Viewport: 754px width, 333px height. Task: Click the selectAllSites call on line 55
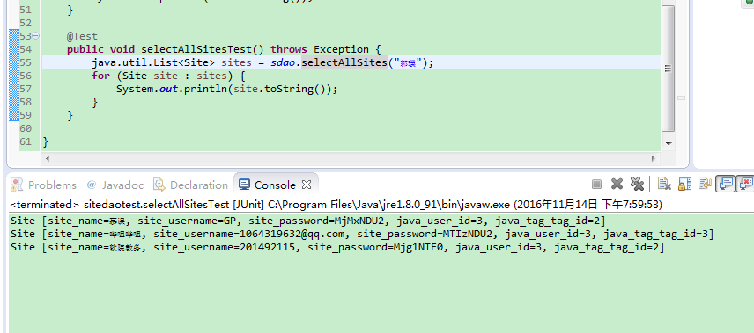click(x=344, y=62)
